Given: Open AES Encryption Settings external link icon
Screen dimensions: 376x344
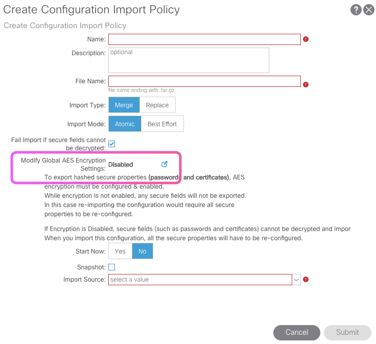Looking at the screenshot, I should (164, 164).
